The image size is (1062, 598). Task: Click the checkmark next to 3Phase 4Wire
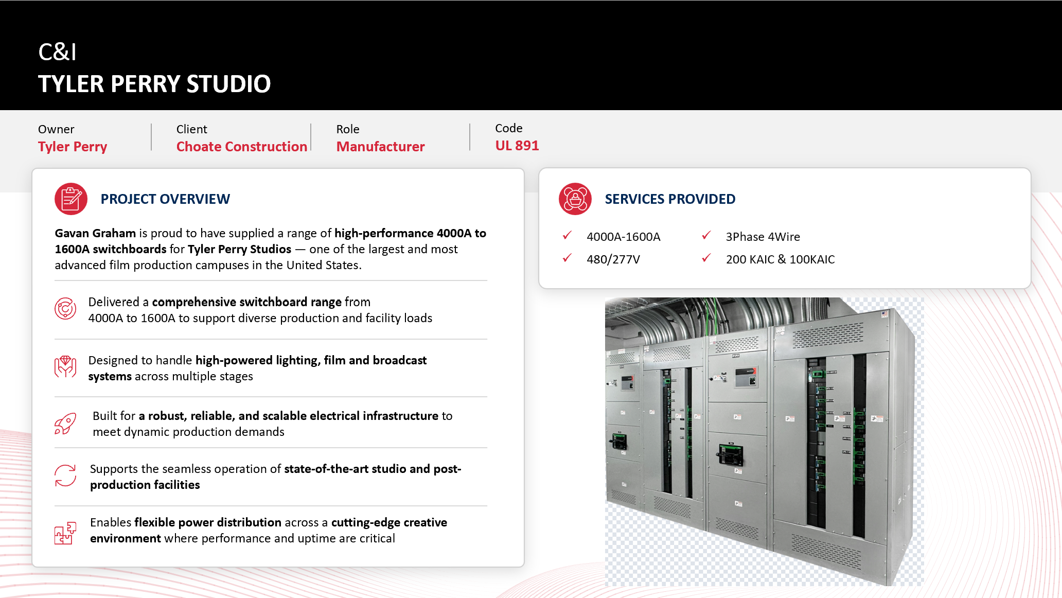tap(706, 236)
